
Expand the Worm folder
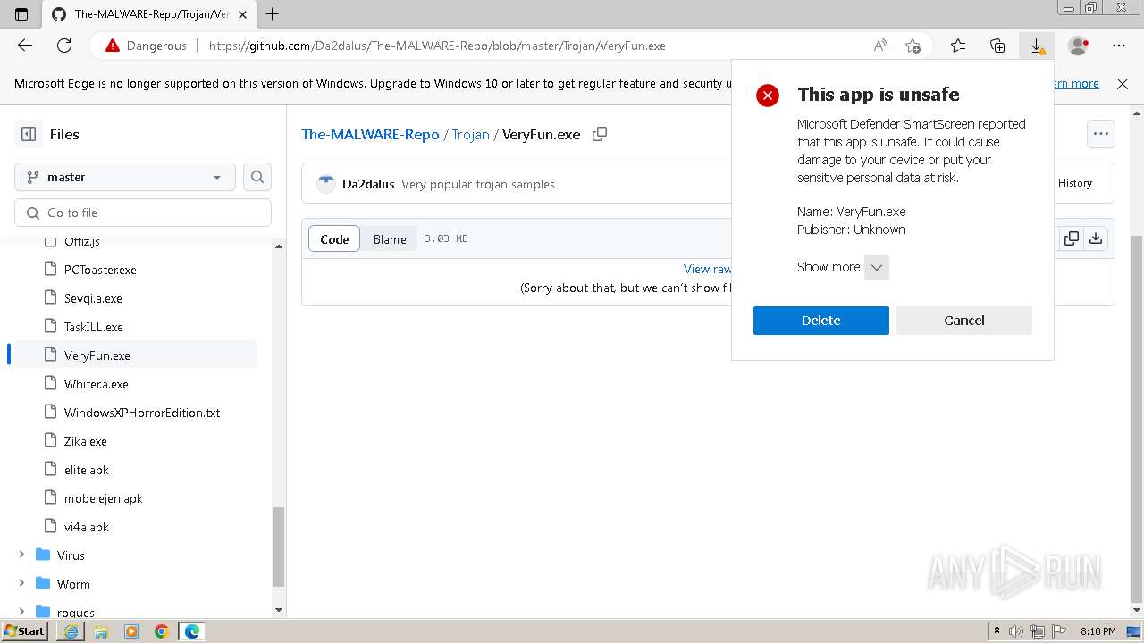point(21,584)
